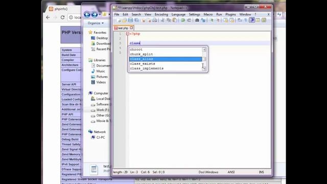Toggle synchronize horizontal scrolling icon
Screen dimensions: 327x184
pyautogui.click(x=231, y=20)
